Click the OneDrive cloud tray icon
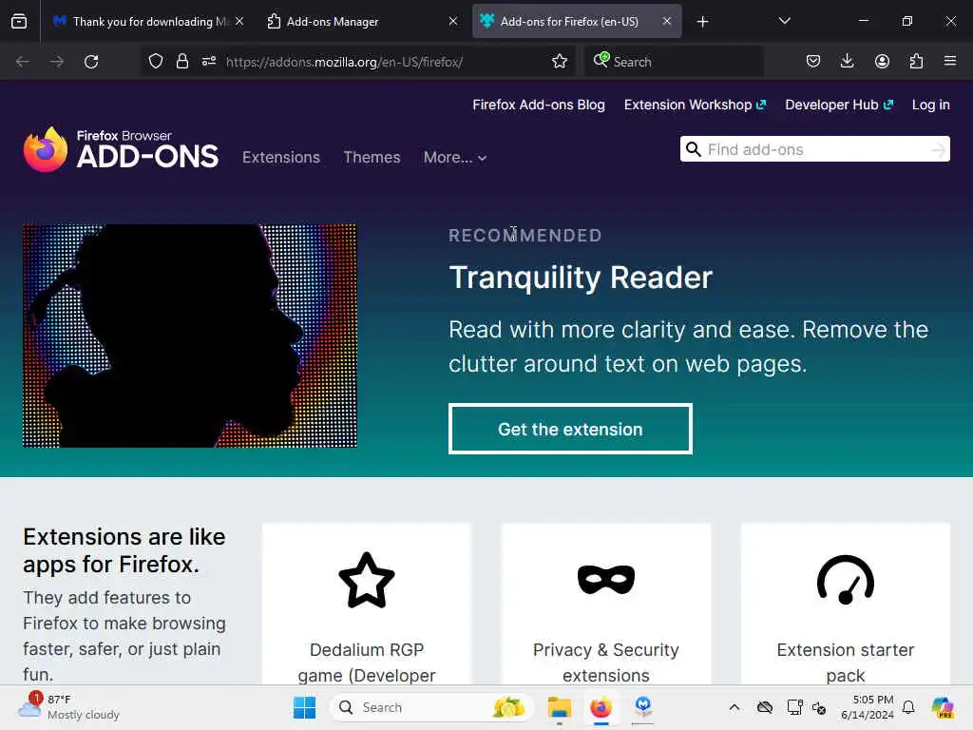This screenshot has width=973, height=730. pyautogui.click(x=765, y=707)
